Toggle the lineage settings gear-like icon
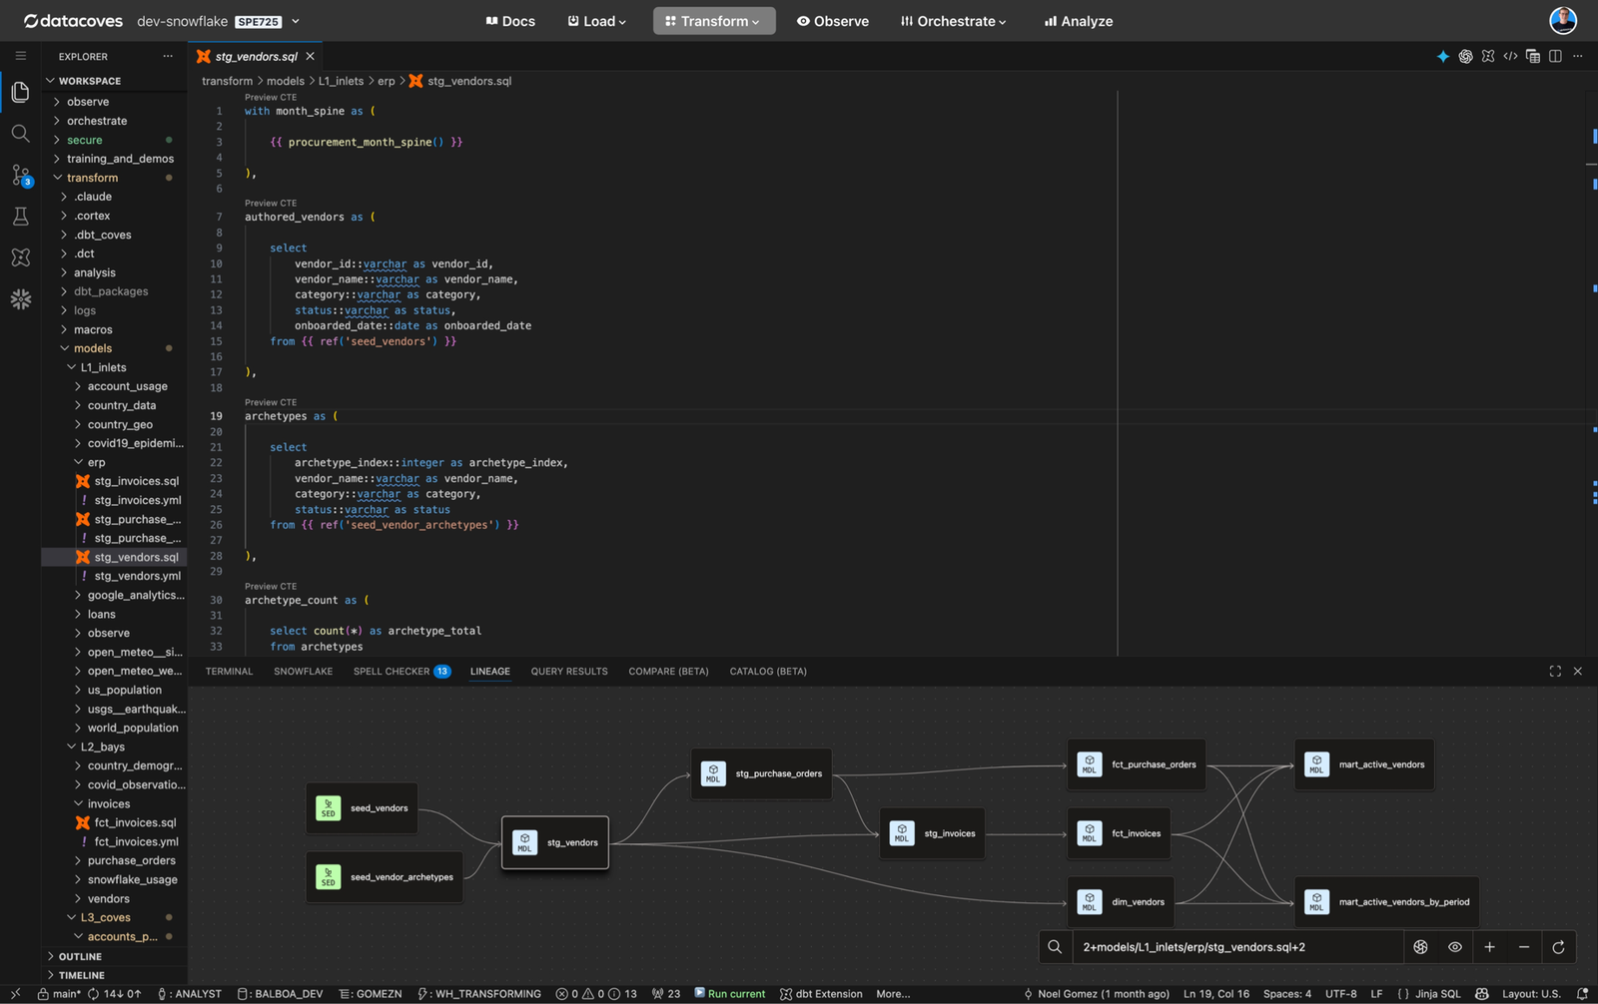 1420,947
